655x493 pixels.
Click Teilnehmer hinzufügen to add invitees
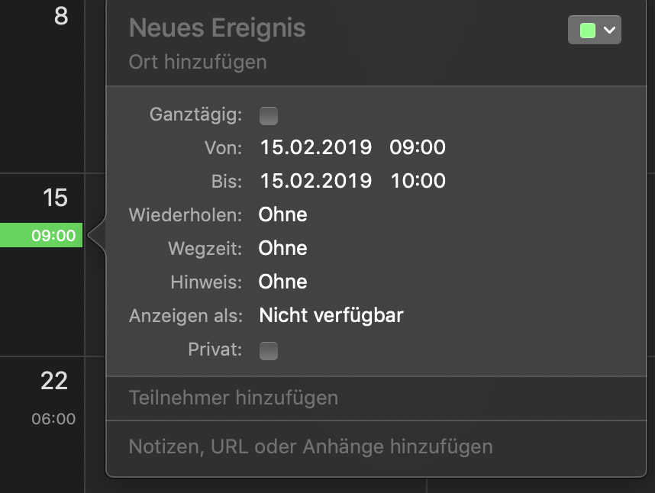pos(234,398)
